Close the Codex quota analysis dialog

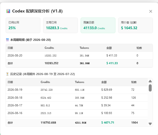[x=151, y=11]
